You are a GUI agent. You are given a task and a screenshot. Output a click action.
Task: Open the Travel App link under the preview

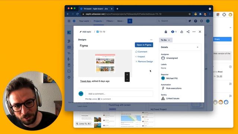tap(86, 81)
